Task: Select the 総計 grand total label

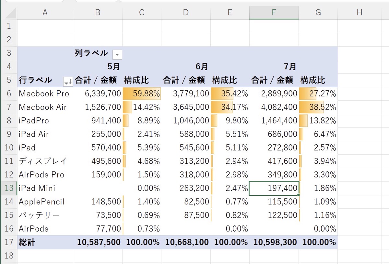Action: (45, 242)
